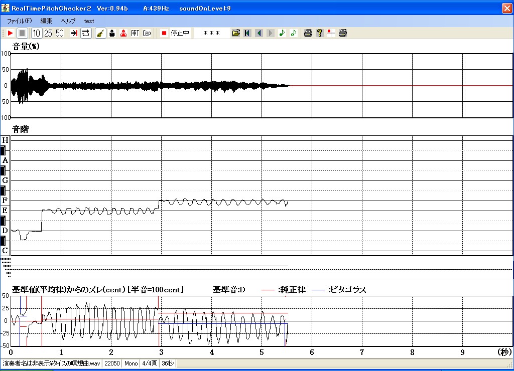Click the C note label on the scale

point(5,251)
